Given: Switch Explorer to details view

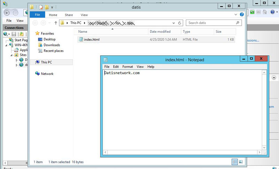Looking at the screenshot, I should [235, 162].
